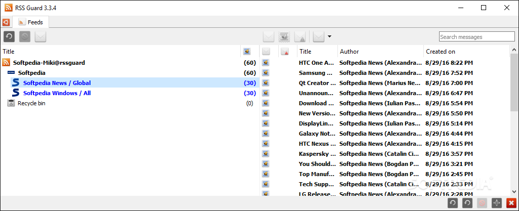519x211 pixels.
Task: Toggle the stamp icon of the Qt Creator... message
Action: point(265,83)
